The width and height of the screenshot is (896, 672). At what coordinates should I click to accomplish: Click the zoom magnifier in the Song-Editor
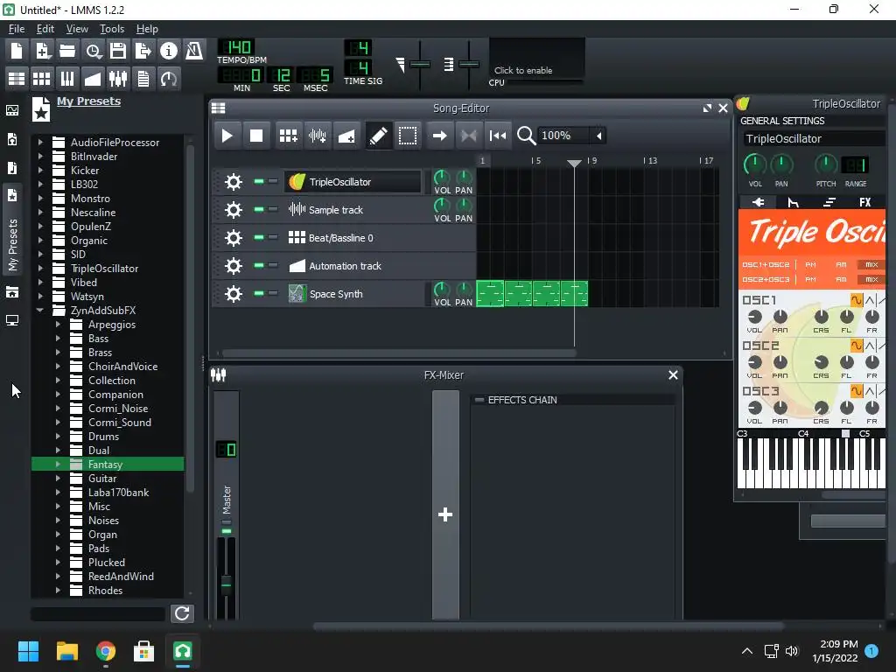526,136
